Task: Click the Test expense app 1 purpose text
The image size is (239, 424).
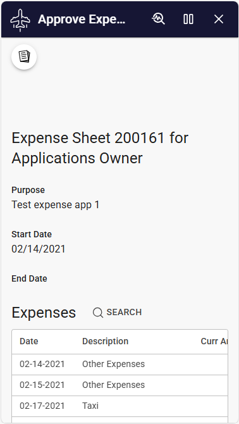Action: point(56,204)
